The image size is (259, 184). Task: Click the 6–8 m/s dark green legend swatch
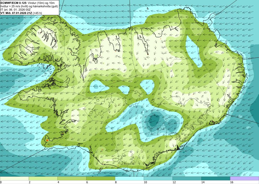(x=100, y=178)
